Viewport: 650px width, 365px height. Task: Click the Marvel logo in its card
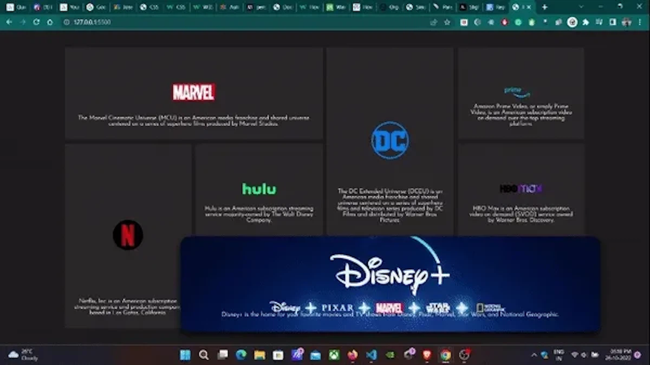(x=193, y=92)
